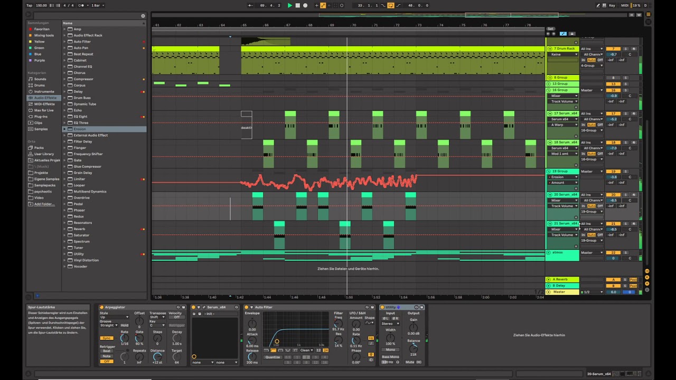Click the Arpeggiator save preset icon
The height and width of the screenshot is (380, 676).
click(x=183, y=307)
